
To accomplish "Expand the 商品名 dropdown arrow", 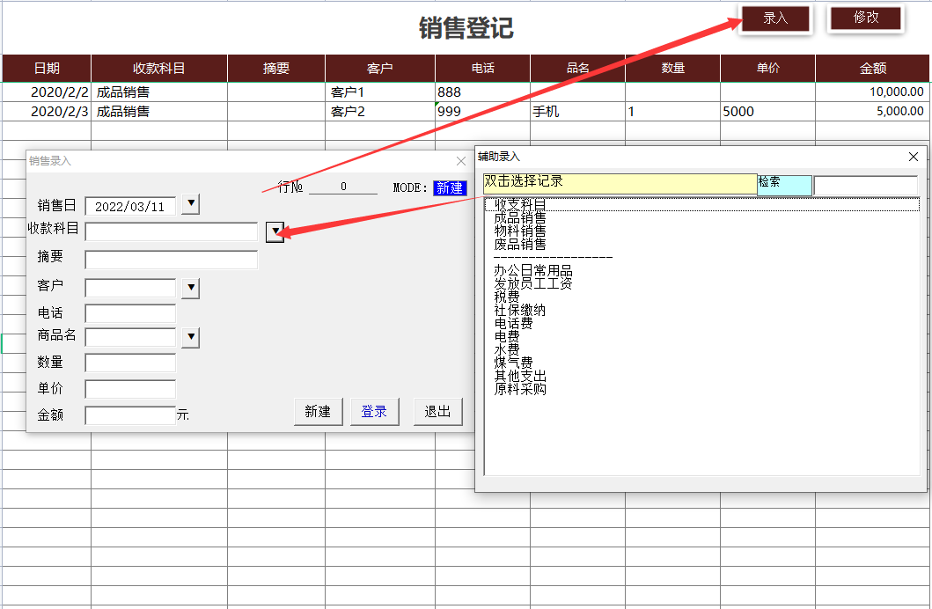I will tap(190, 337).
